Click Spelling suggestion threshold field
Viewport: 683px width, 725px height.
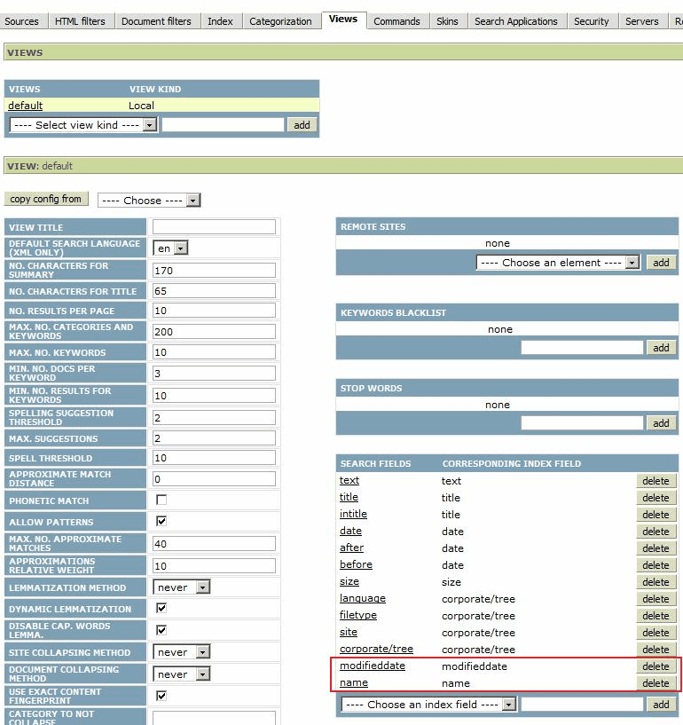tap(214, 418)
